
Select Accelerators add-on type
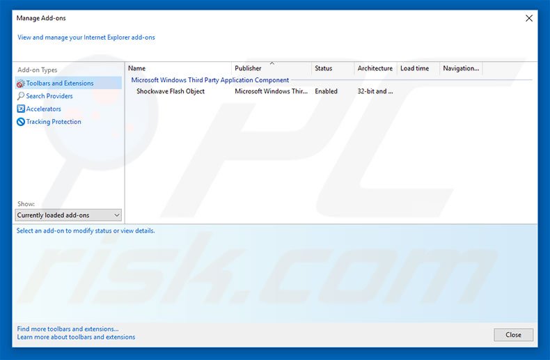(x=43, y=109)
